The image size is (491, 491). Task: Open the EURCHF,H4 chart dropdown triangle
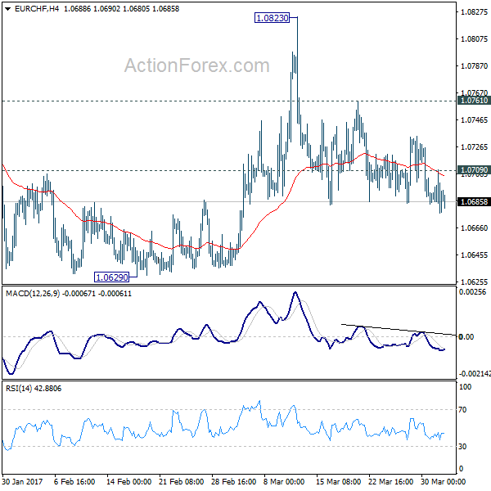click(x=8, y=9)
